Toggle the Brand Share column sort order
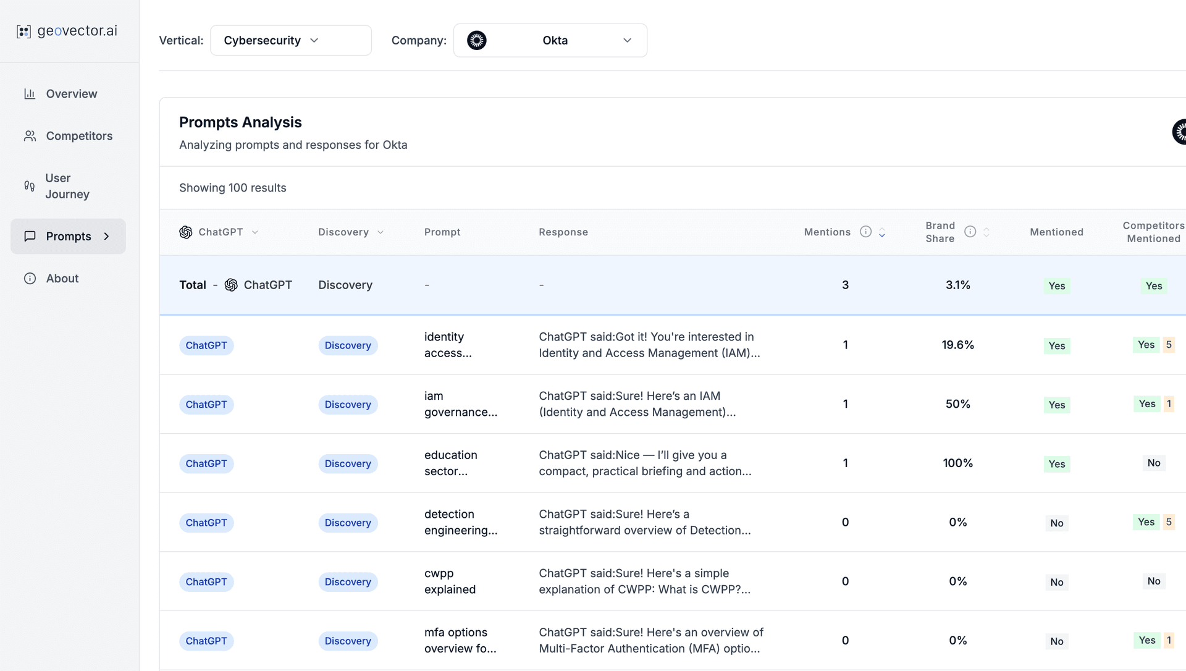This screenshot has height=671, width=1186. pos(986,232)
